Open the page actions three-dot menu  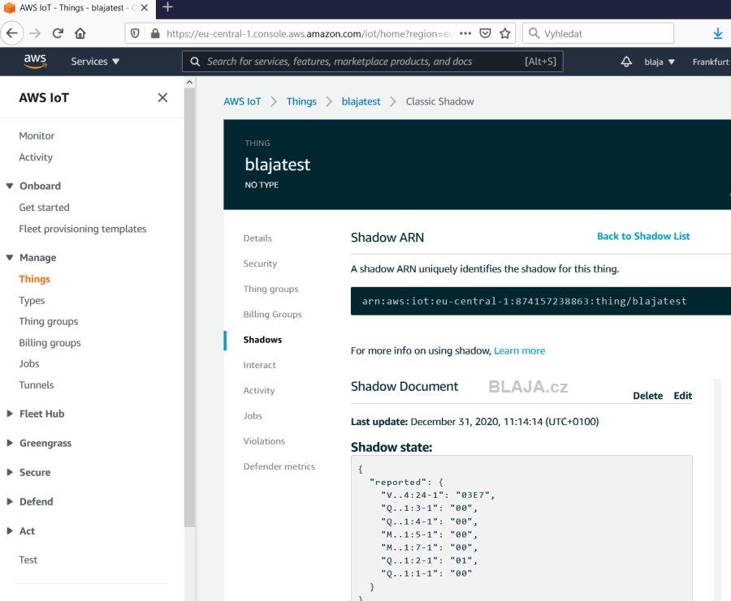click(465, 33)
